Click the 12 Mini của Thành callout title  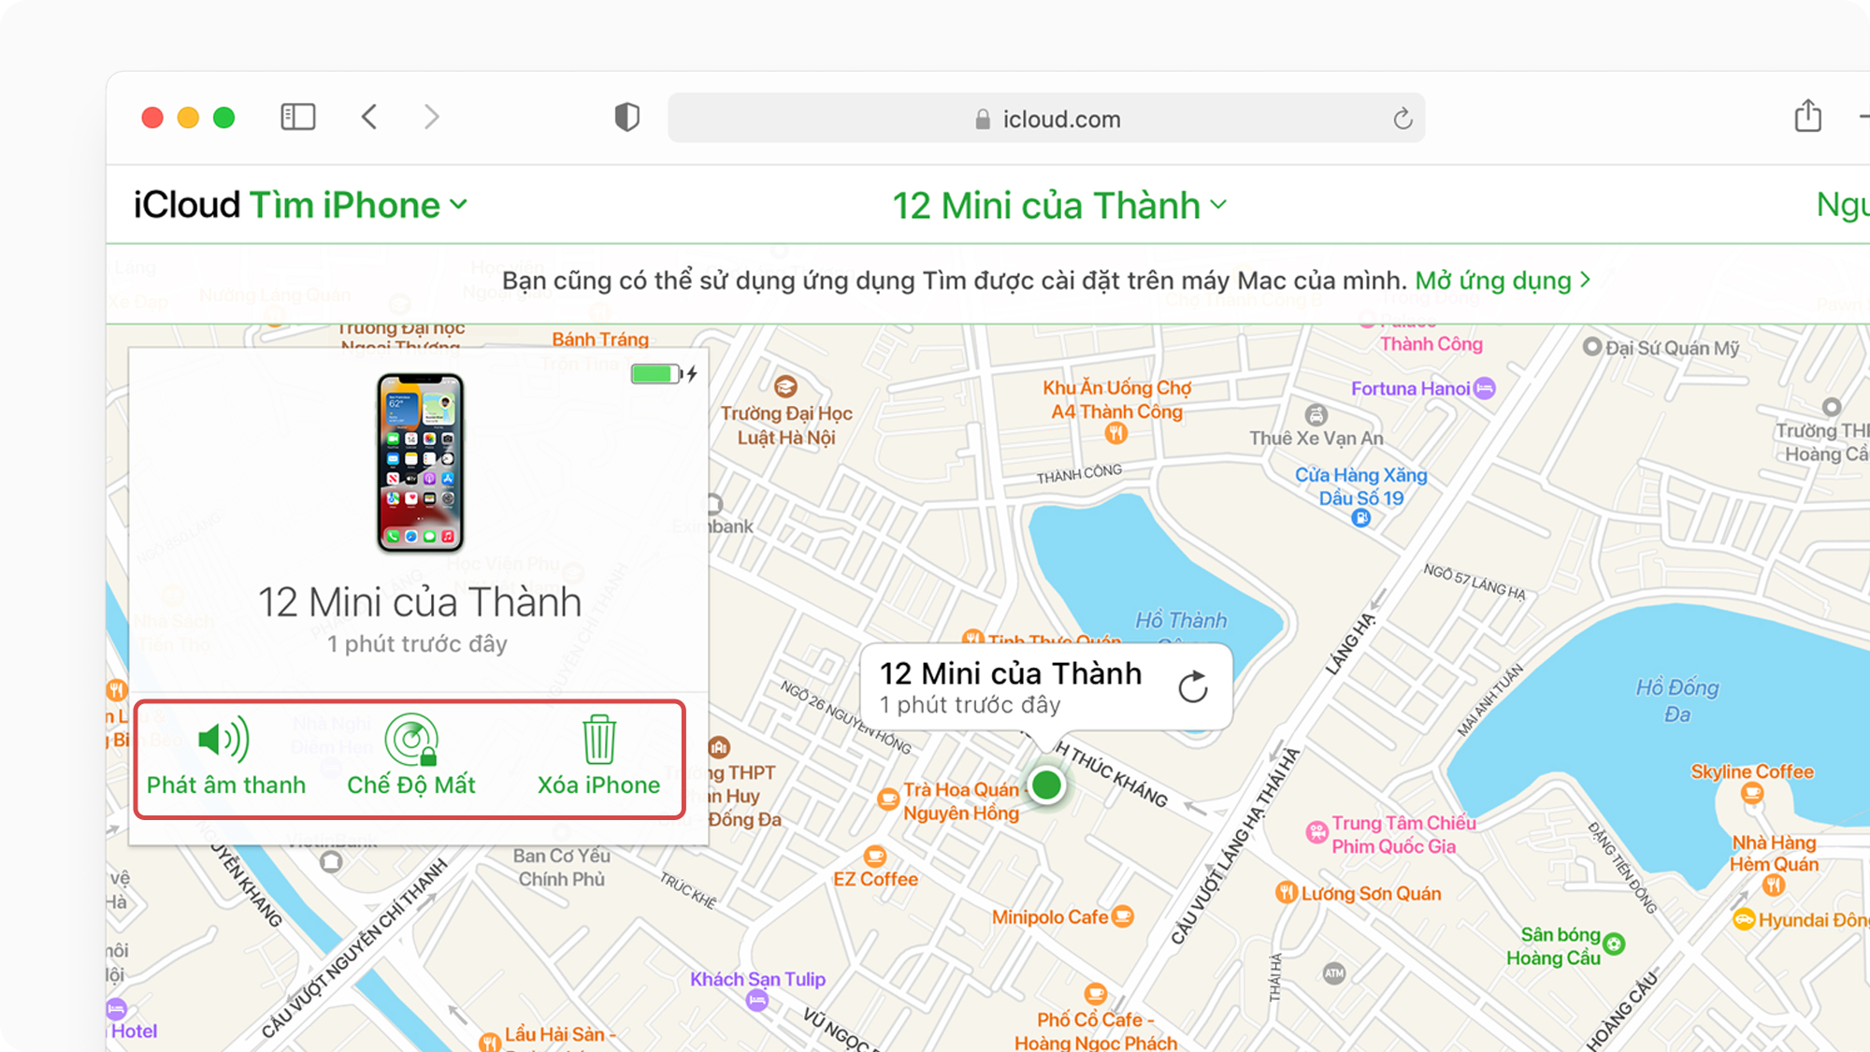(1010, 673)
